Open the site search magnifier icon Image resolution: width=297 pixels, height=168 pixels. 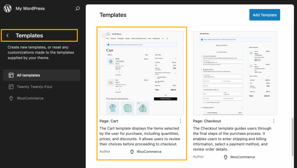click(x=77, y=8)
